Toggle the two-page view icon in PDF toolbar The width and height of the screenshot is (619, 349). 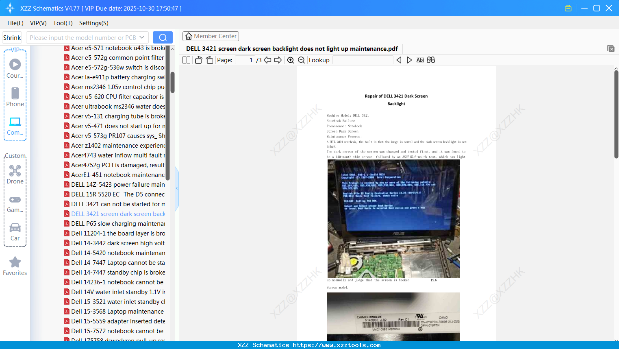(x=187, y=60)
